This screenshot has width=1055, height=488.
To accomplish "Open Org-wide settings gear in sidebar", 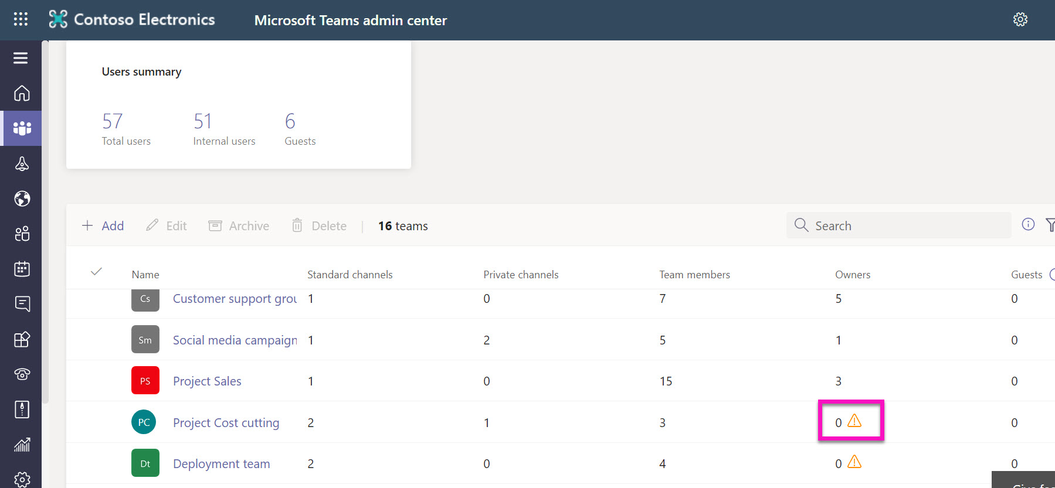I will tap(22, 479).
